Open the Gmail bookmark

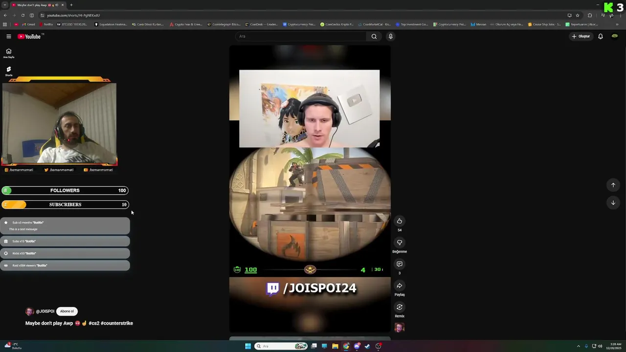pos(27,24)
